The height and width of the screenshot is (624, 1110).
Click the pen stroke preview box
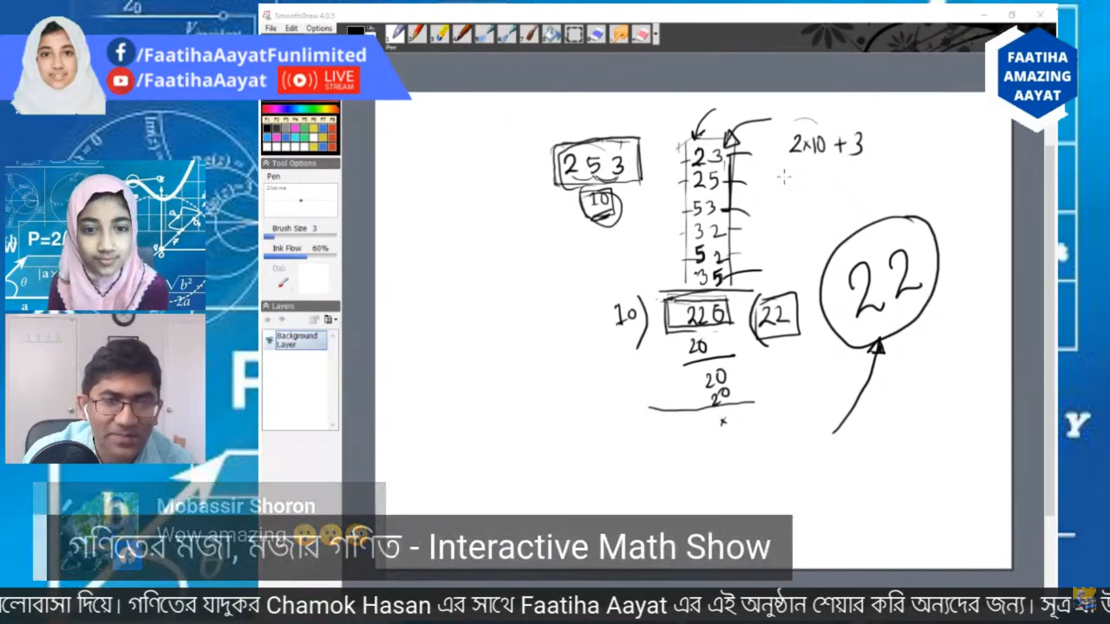click(x=301, y=200)
